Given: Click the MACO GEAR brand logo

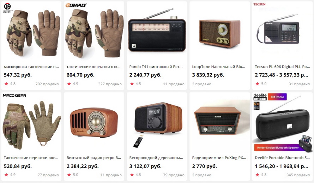Looking at the screenshot, I should 14,96.
